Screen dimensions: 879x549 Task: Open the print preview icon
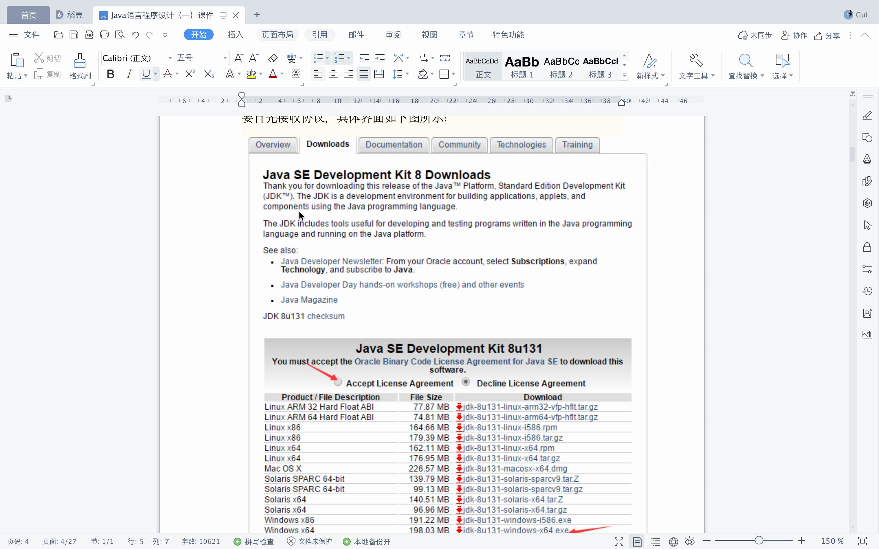pyautogui.click(x=120, y=35)
